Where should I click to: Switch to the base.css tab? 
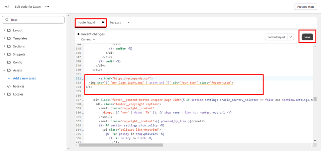pos(115,22)
